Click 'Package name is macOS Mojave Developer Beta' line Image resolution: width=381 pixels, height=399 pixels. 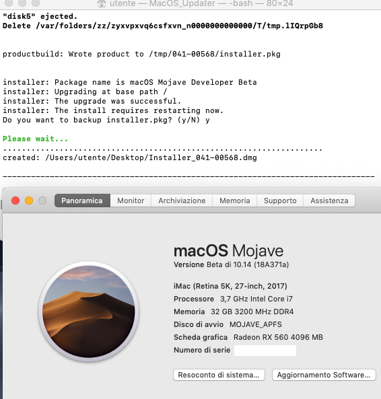(x=130, y=82)
